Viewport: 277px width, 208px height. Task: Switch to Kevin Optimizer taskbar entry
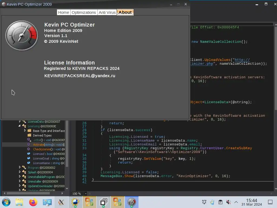coord(131,202)
